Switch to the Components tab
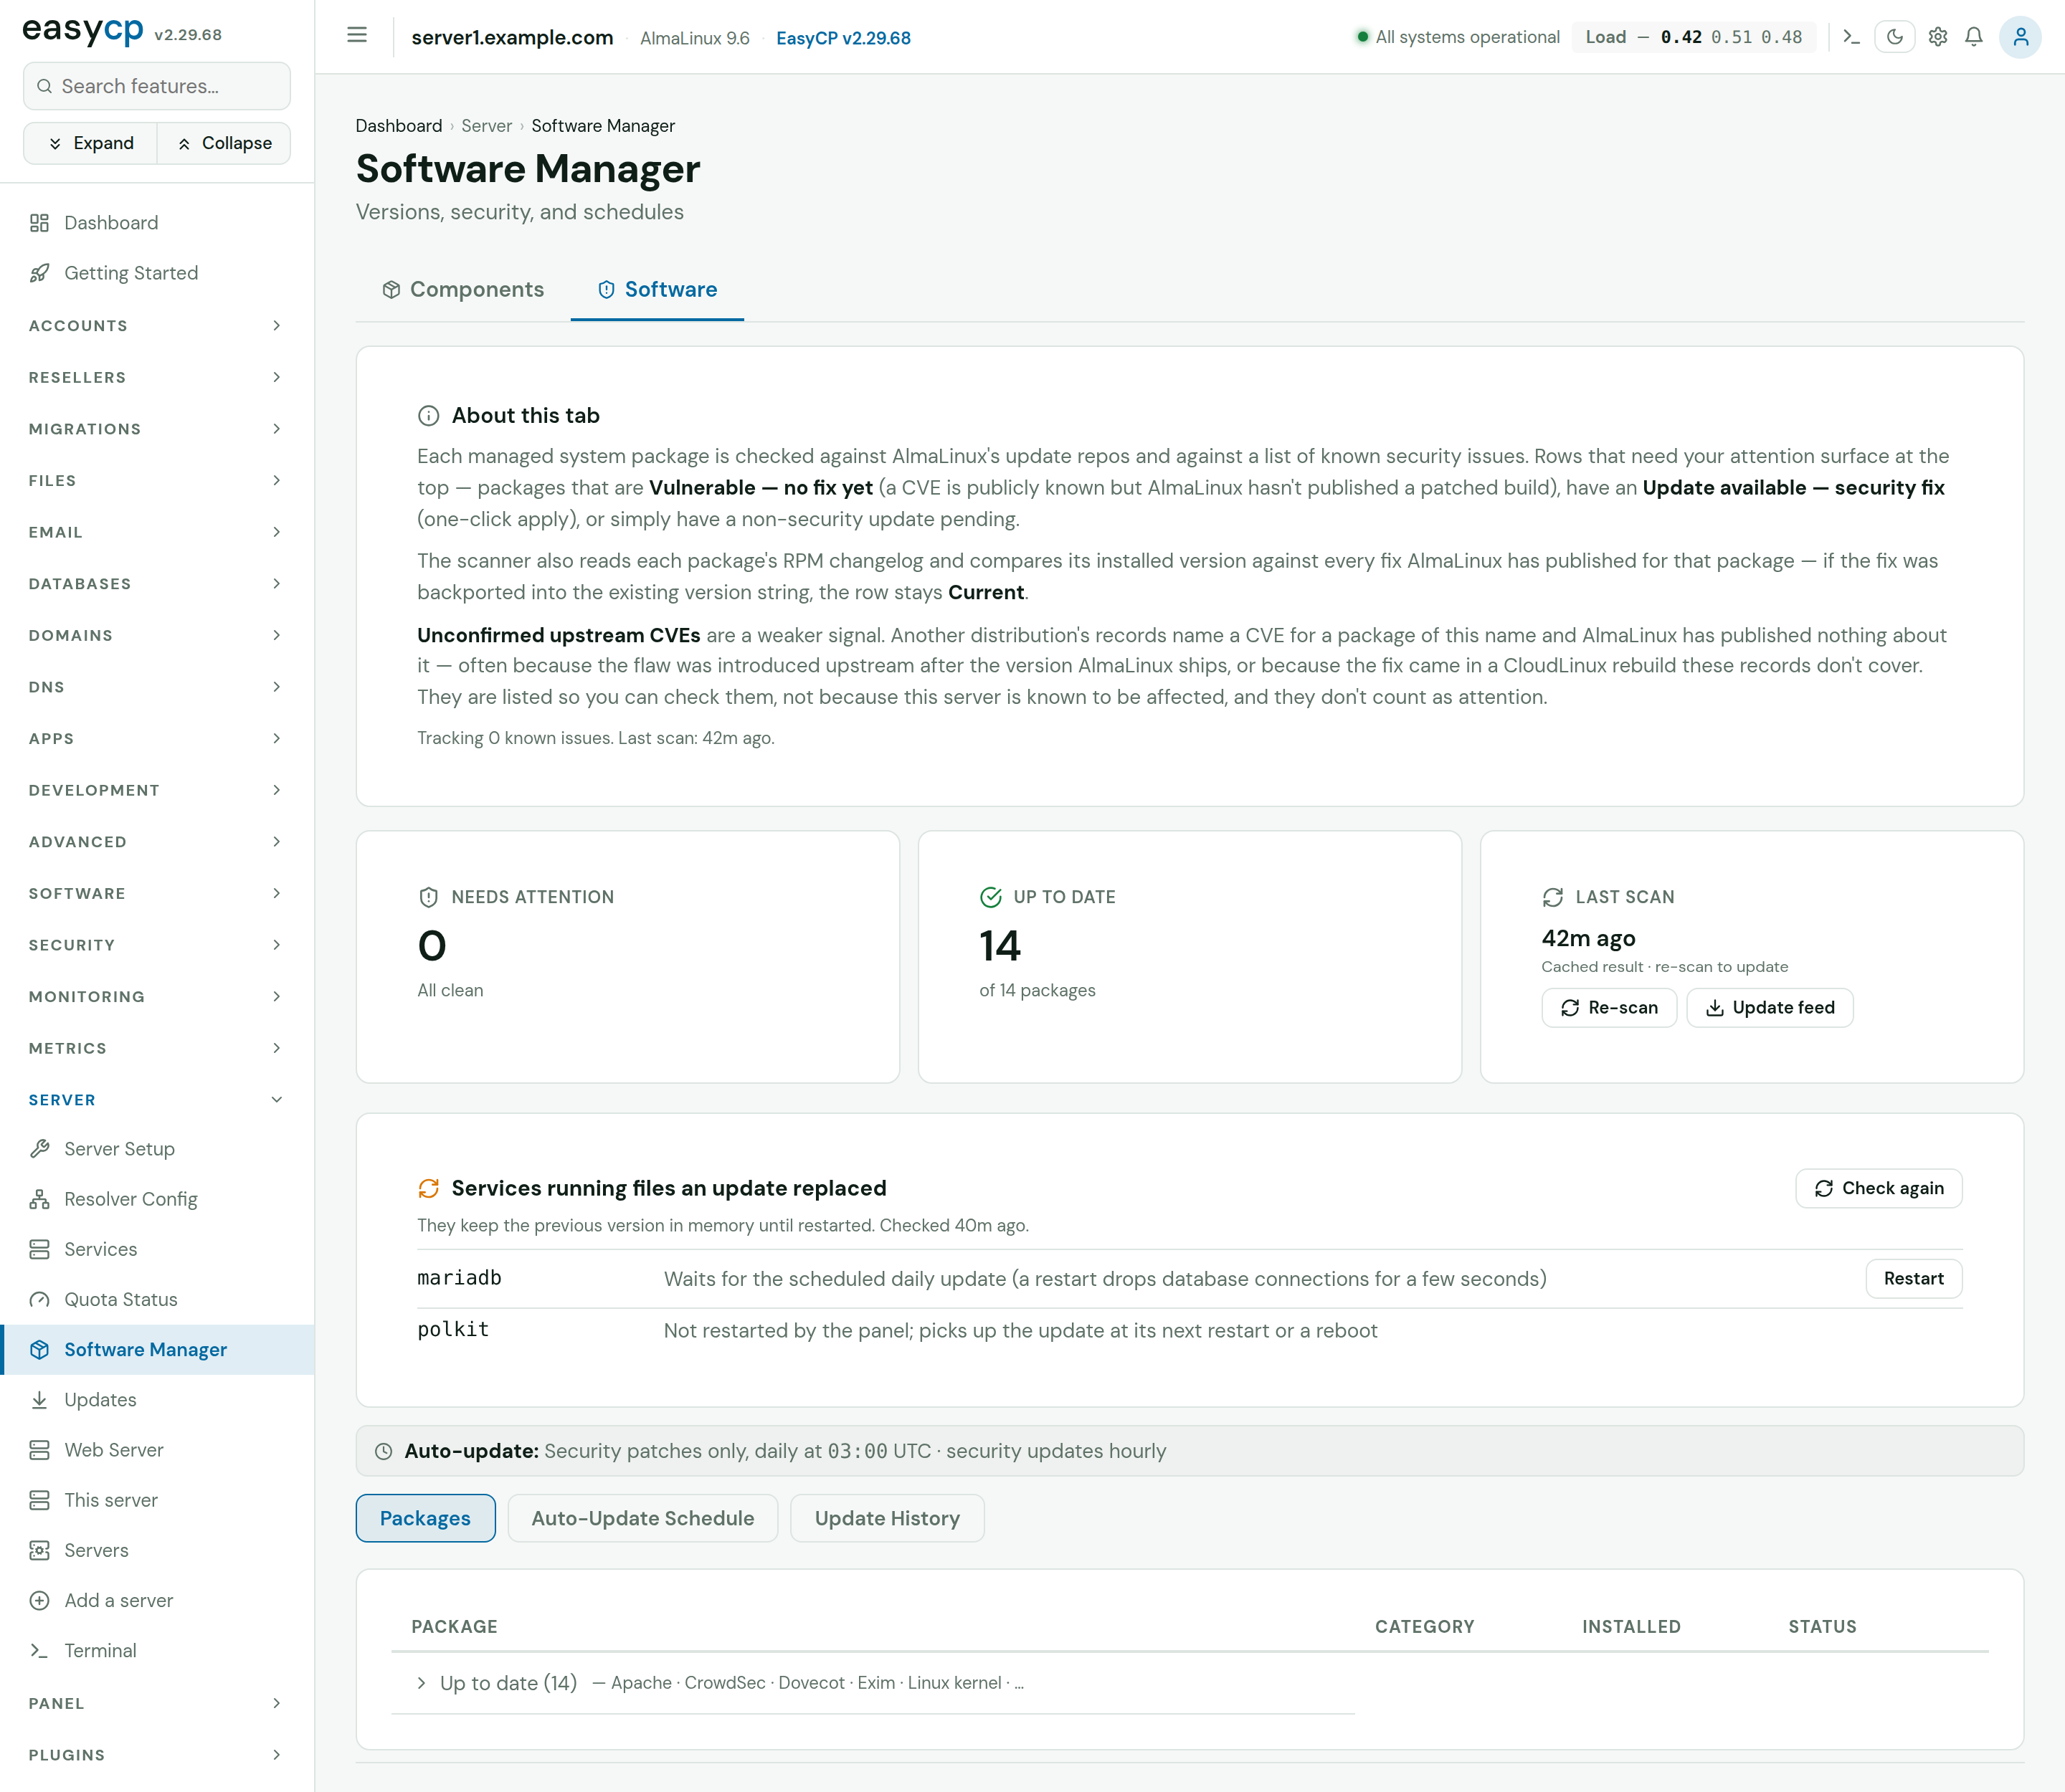Viewport: 2065px width, 1792px height. [463, 290]
